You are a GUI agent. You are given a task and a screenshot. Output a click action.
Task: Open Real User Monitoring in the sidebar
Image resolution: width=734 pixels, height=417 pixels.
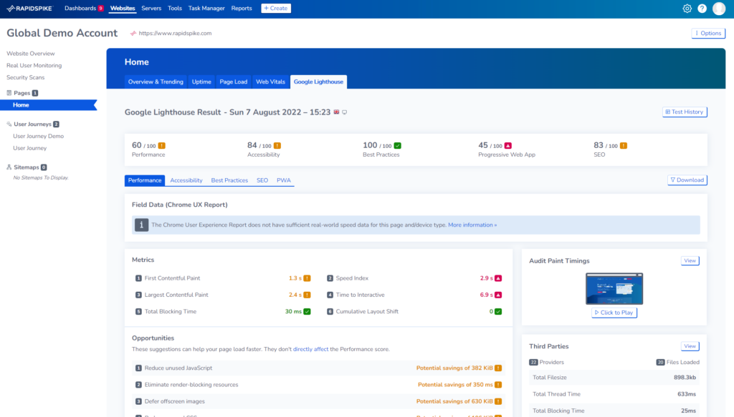(x=34, y=65)
